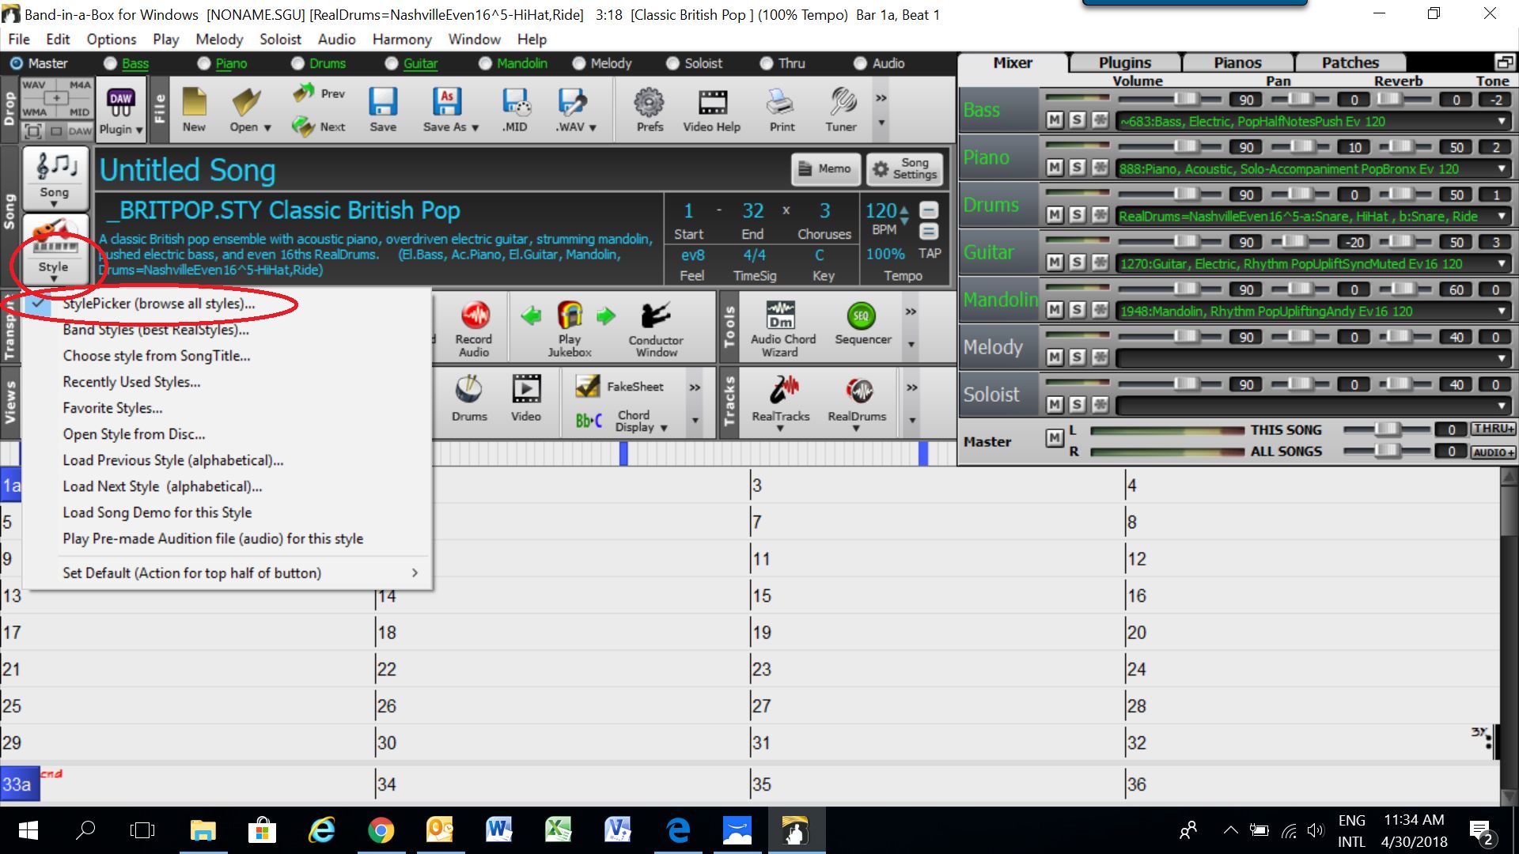Open the Melody menu
The width and height of the screenshot is (1519, 854).
point(219,39)
